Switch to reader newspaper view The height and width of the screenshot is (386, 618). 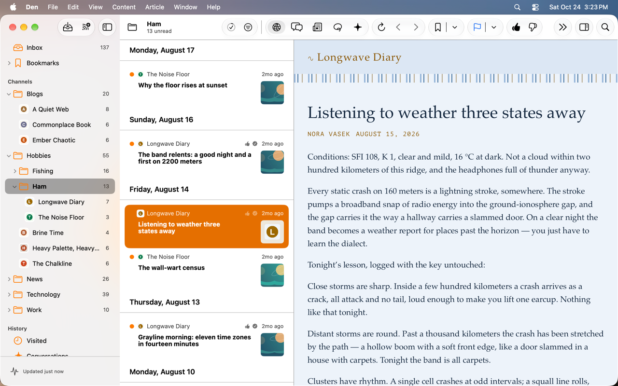click(x=317, y=28)
